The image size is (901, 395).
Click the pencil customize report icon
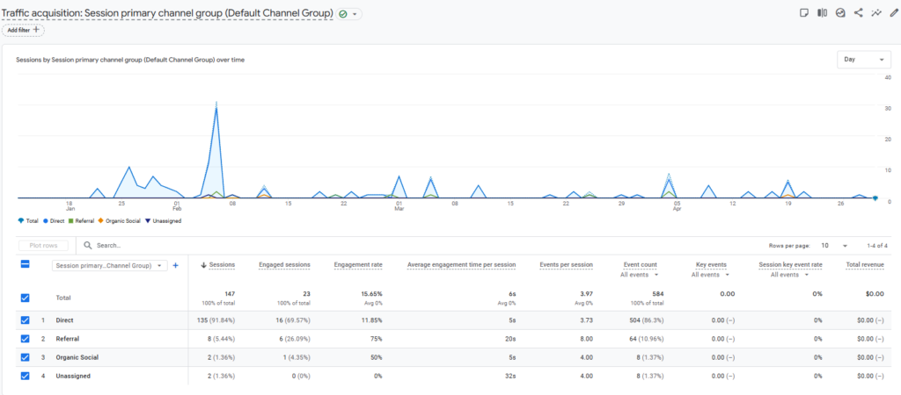(x=893, y=13)
